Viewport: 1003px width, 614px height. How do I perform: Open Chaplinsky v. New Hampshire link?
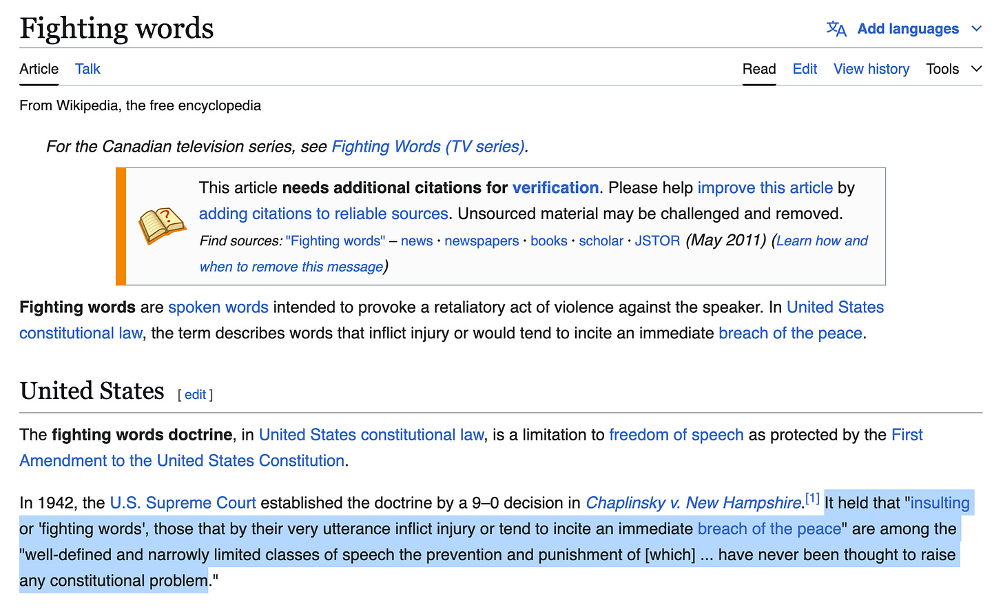pos(694,503)
